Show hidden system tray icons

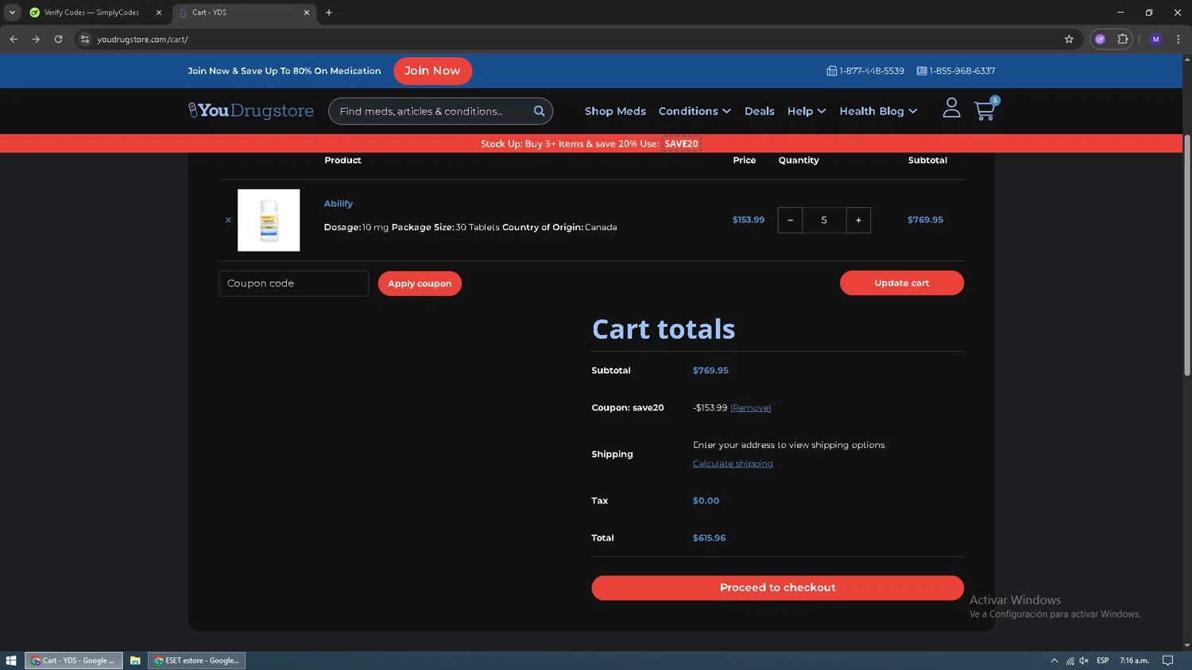tap(1055, 660)
